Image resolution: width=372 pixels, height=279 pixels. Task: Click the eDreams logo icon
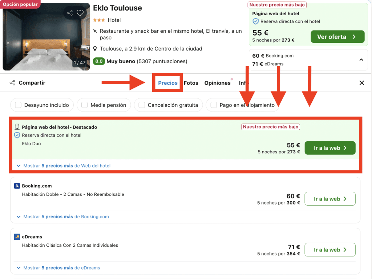(x=17, y=237)
